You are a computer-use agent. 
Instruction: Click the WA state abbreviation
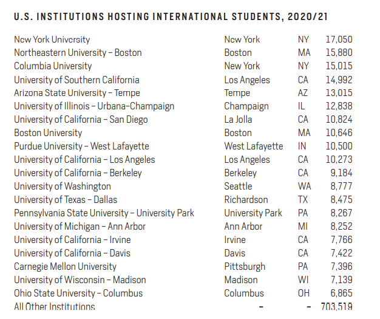[x=303, y=187]
